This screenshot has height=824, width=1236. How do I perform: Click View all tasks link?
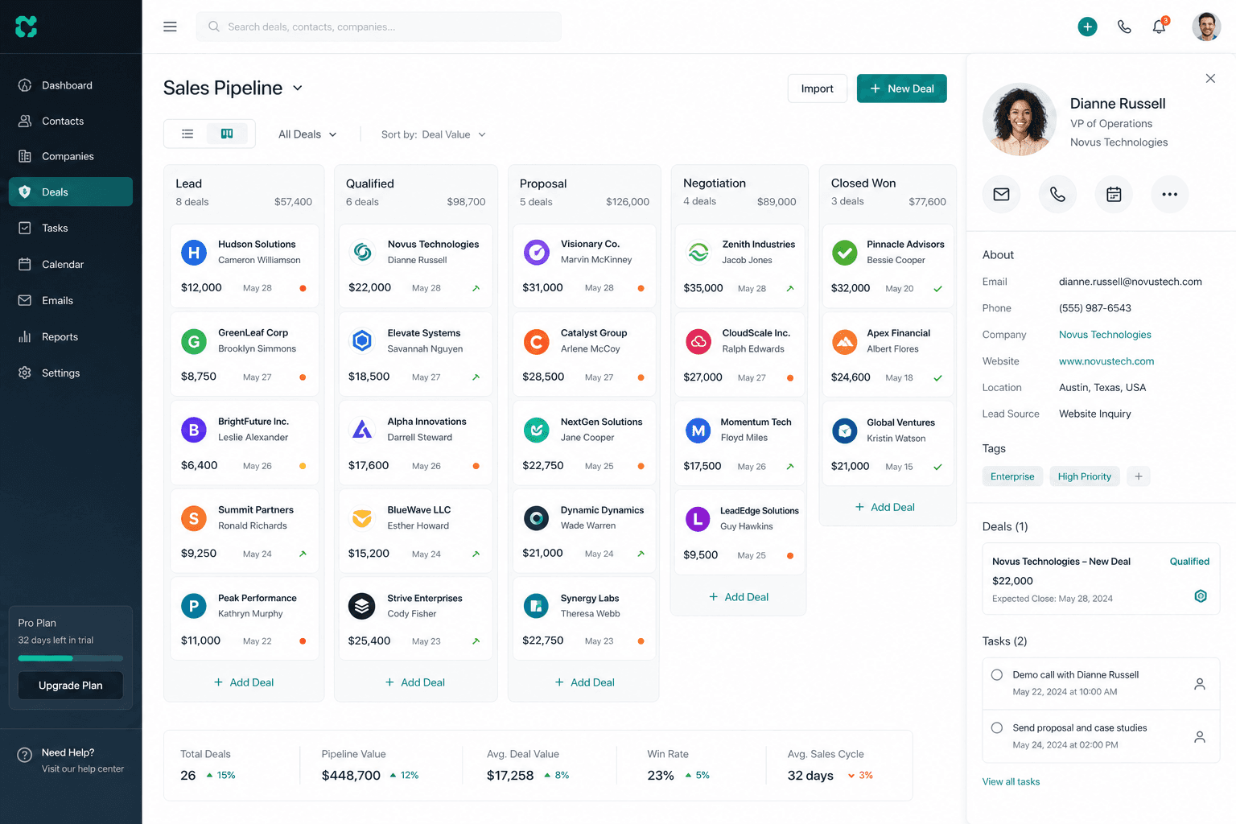(1011, 781)
